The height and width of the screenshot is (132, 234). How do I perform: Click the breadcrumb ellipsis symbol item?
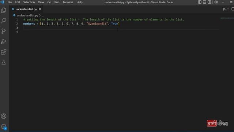click(42, 15)
